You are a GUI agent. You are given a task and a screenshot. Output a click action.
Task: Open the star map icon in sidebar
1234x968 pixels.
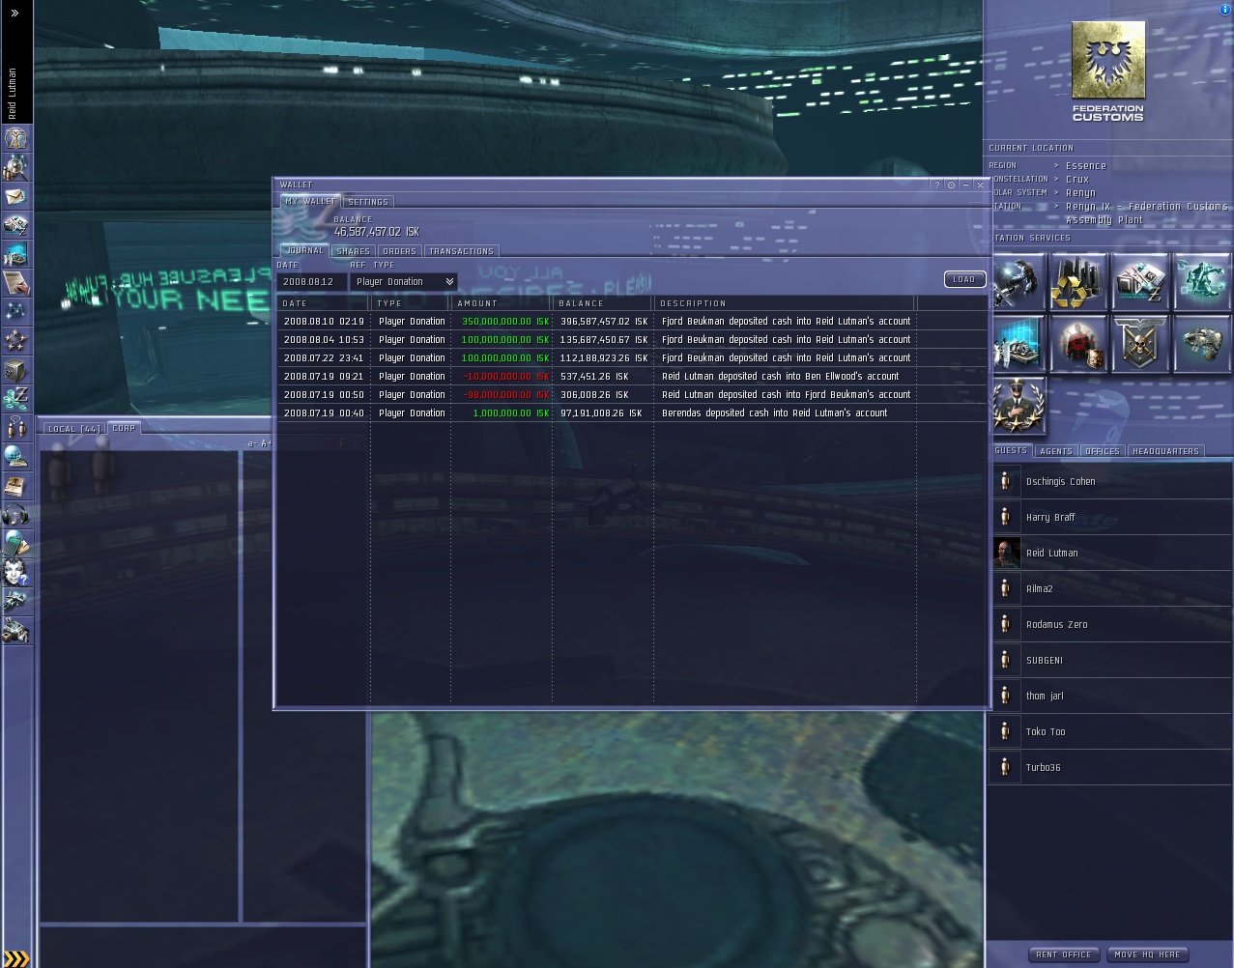(x=16, y=312)
